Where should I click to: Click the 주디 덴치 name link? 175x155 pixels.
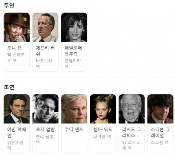coord(74,130)
